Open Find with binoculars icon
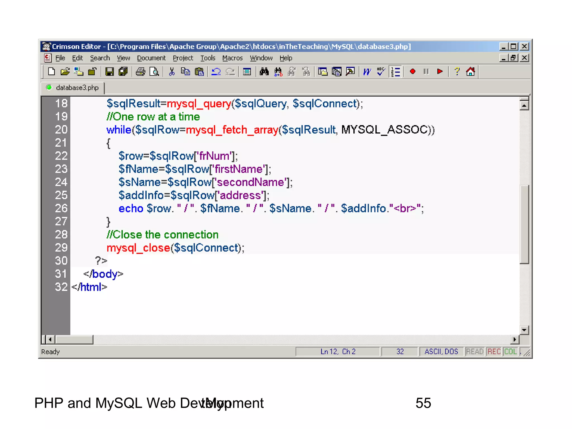 click(264, 72)
